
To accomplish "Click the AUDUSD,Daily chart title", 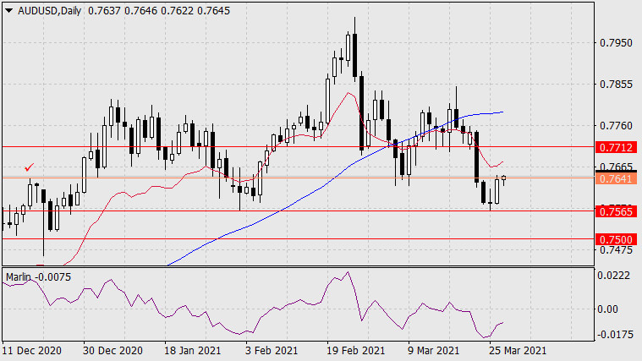I will 50,11.
